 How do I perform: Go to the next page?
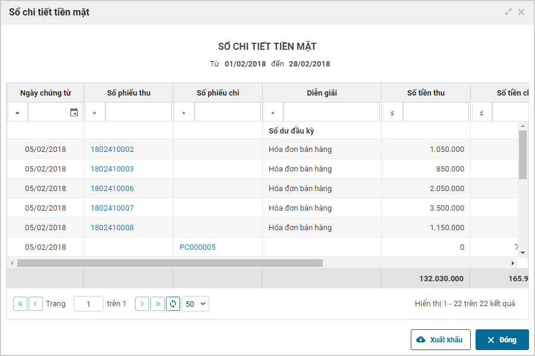coord(142,304)
